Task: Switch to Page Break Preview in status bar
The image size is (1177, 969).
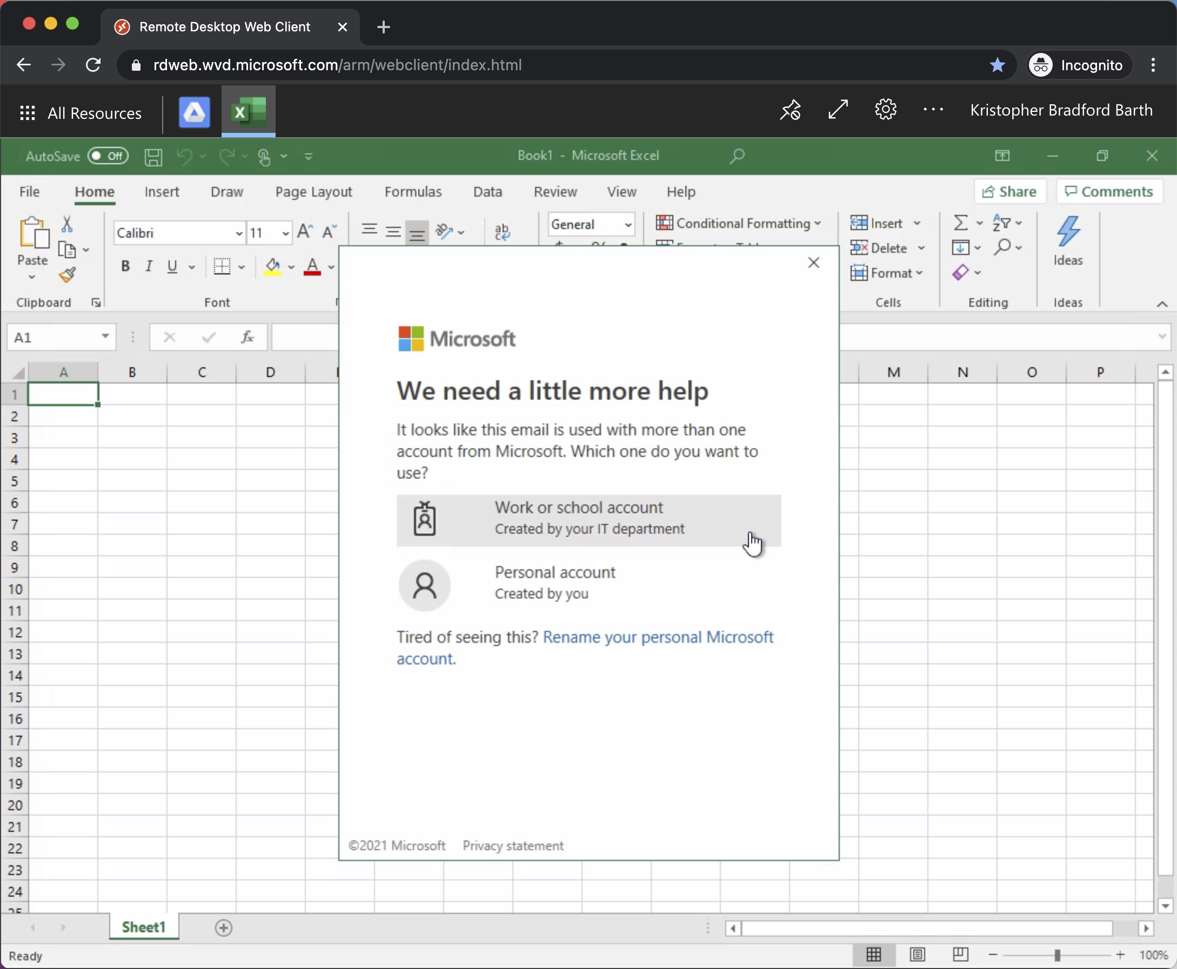Action: (x=960, y=954)
